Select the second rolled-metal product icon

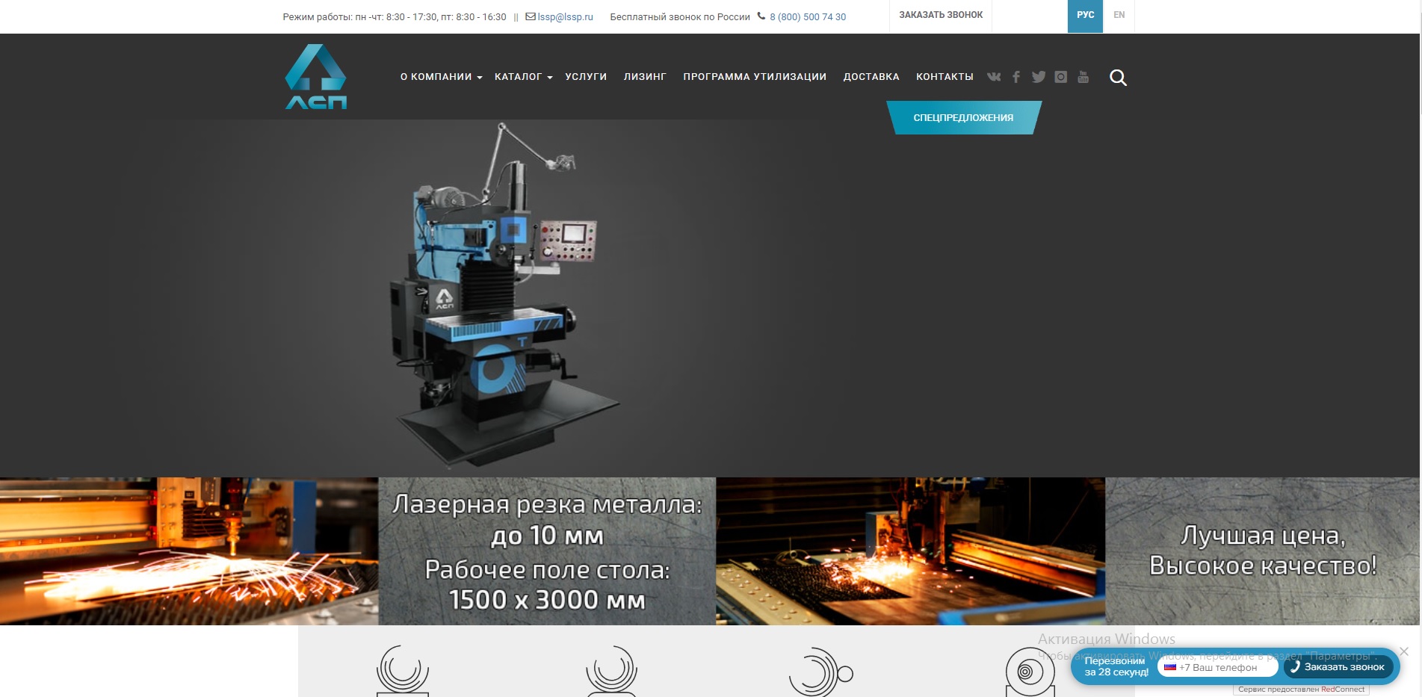[611, 671]
